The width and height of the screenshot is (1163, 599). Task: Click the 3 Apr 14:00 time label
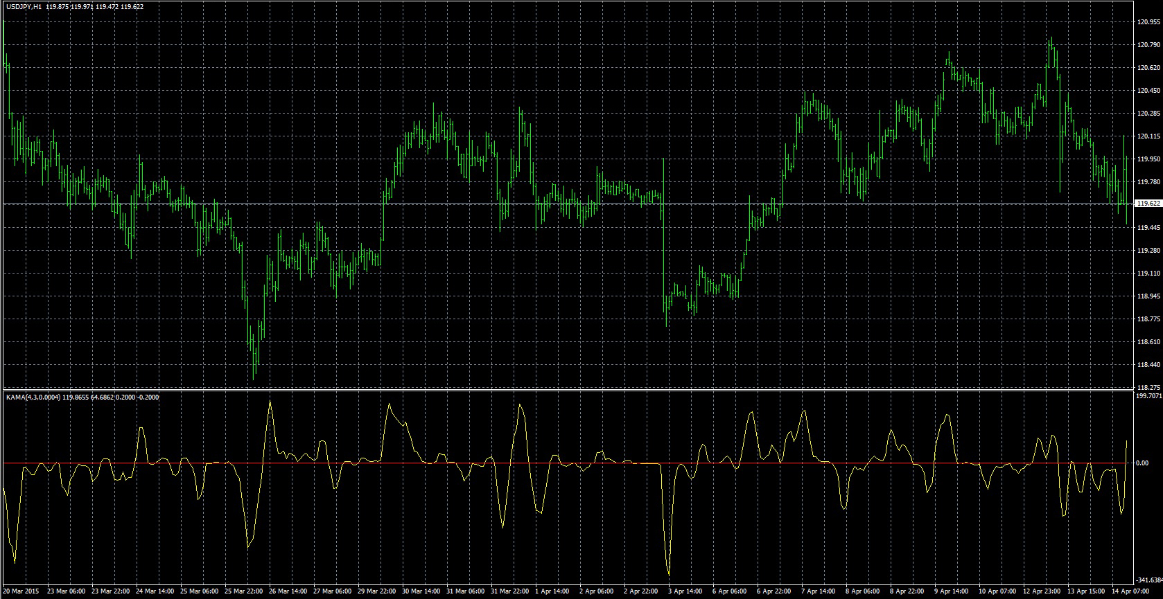pyautogui.click(x=685, y=591)
